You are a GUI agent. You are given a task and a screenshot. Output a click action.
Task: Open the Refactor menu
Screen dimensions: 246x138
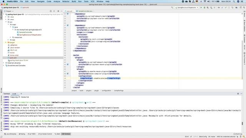click(x=66, y=2)
